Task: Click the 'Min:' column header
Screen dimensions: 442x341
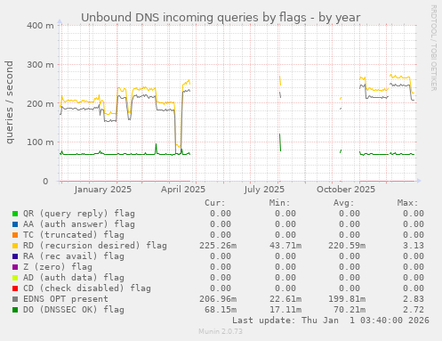Action: 279,203
